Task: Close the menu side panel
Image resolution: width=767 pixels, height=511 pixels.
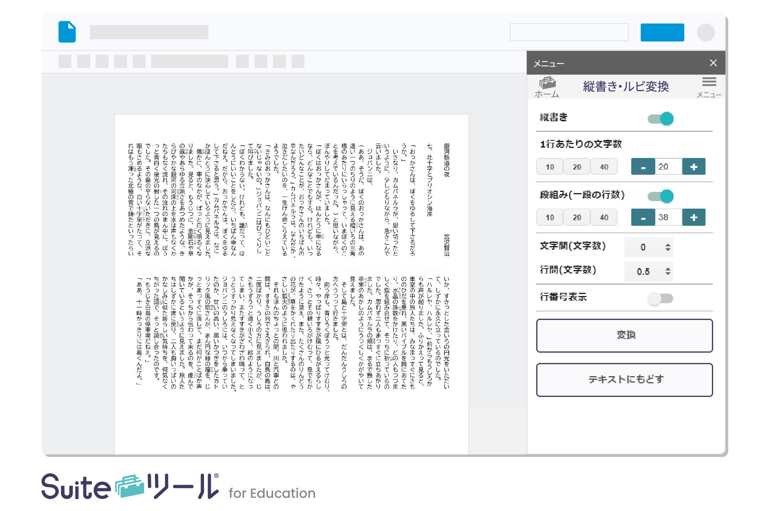Action: coord(713,63)
